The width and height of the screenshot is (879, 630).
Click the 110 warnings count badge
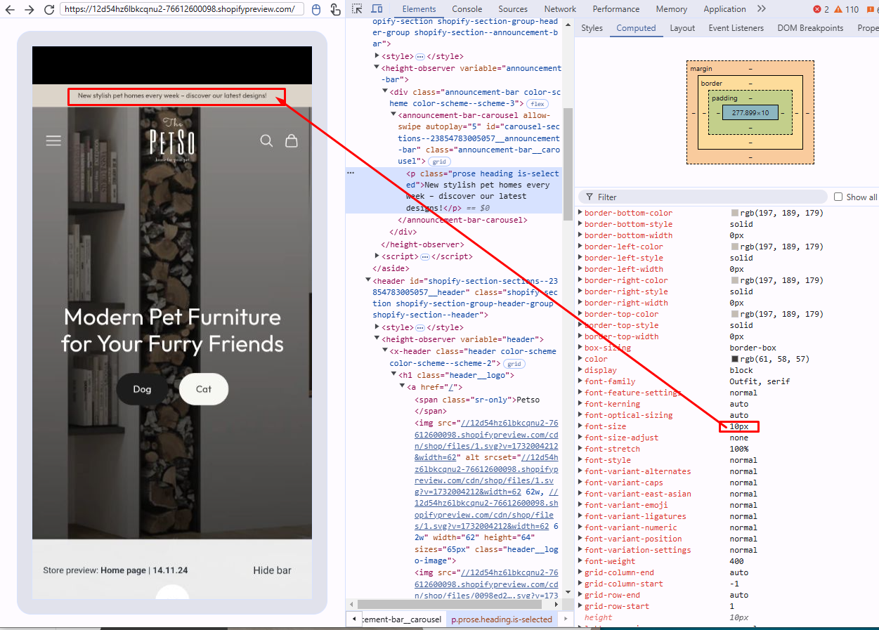tap(847, 9)
